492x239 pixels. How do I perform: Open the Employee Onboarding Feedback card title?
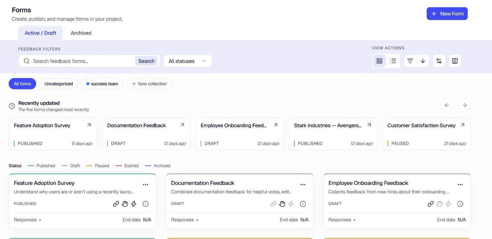pos(368,183)
